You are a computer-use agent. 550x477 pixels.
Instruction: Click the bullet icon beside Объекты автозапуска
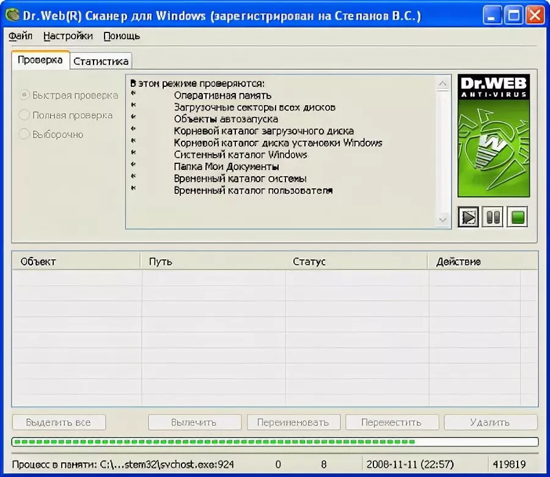133,117
